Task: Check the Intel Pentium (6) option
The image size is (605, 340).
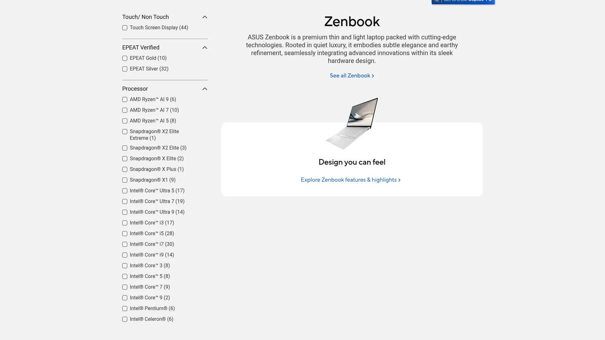Action: pos(125,309)
